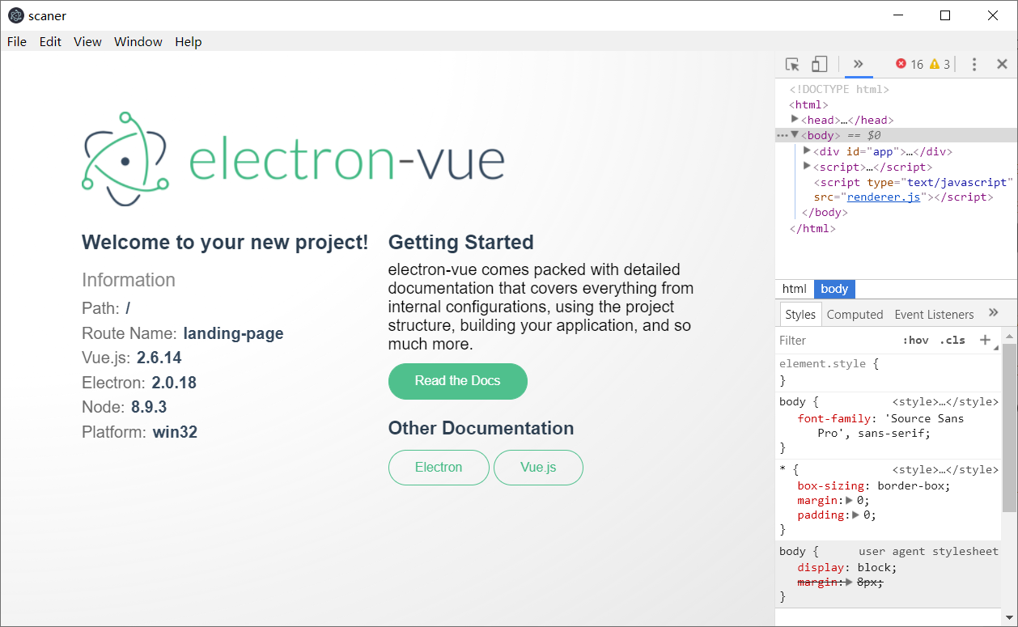Open the renderer.js source link
This screenshot has height=627, width=1018.
point(884,197)
